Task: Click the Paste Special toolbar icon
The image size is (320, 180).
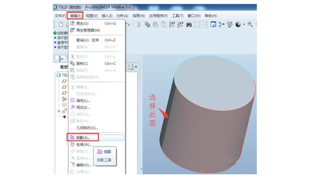Action: pos(164,24)
